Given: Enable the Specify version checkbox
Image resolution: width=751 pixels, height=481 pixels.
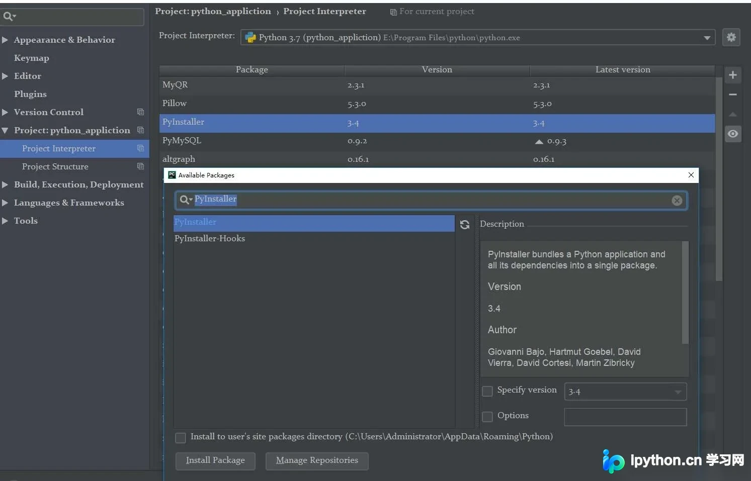Looking at the screenshot, I should click(x=487, y=391).
